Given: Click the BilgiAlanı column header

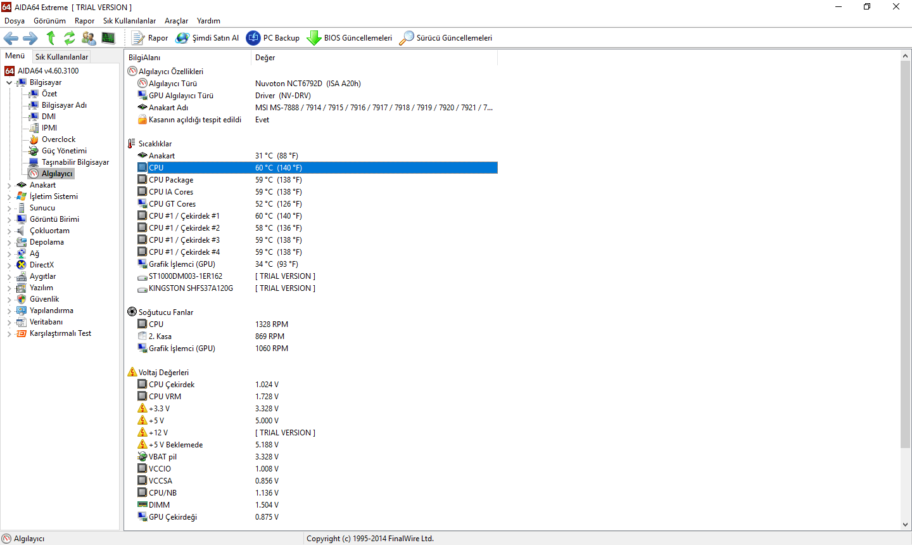Looking at the screenshot, I should pyautogui.click(x=188, y=58).
